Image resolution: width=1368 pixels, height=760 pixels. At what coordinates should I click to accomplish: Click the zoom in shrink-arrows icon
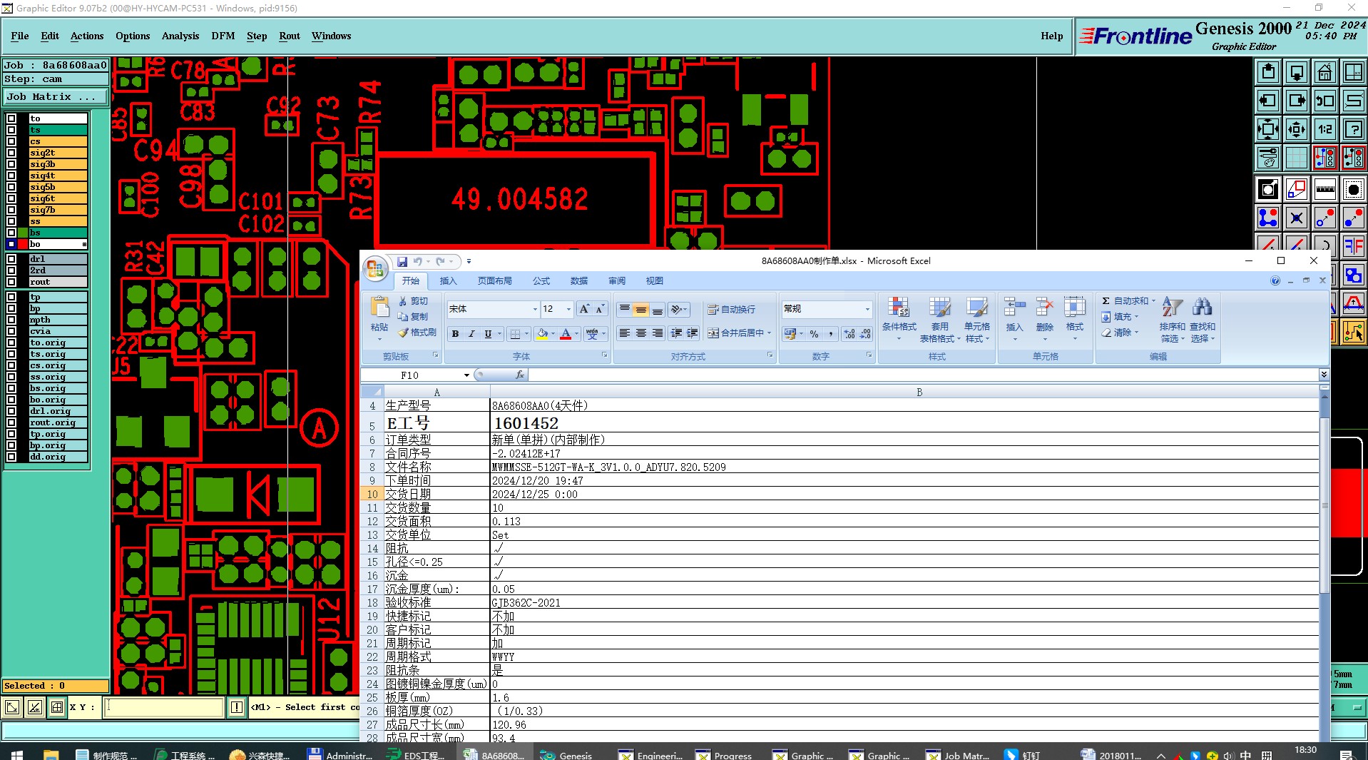pos(1297,129)
